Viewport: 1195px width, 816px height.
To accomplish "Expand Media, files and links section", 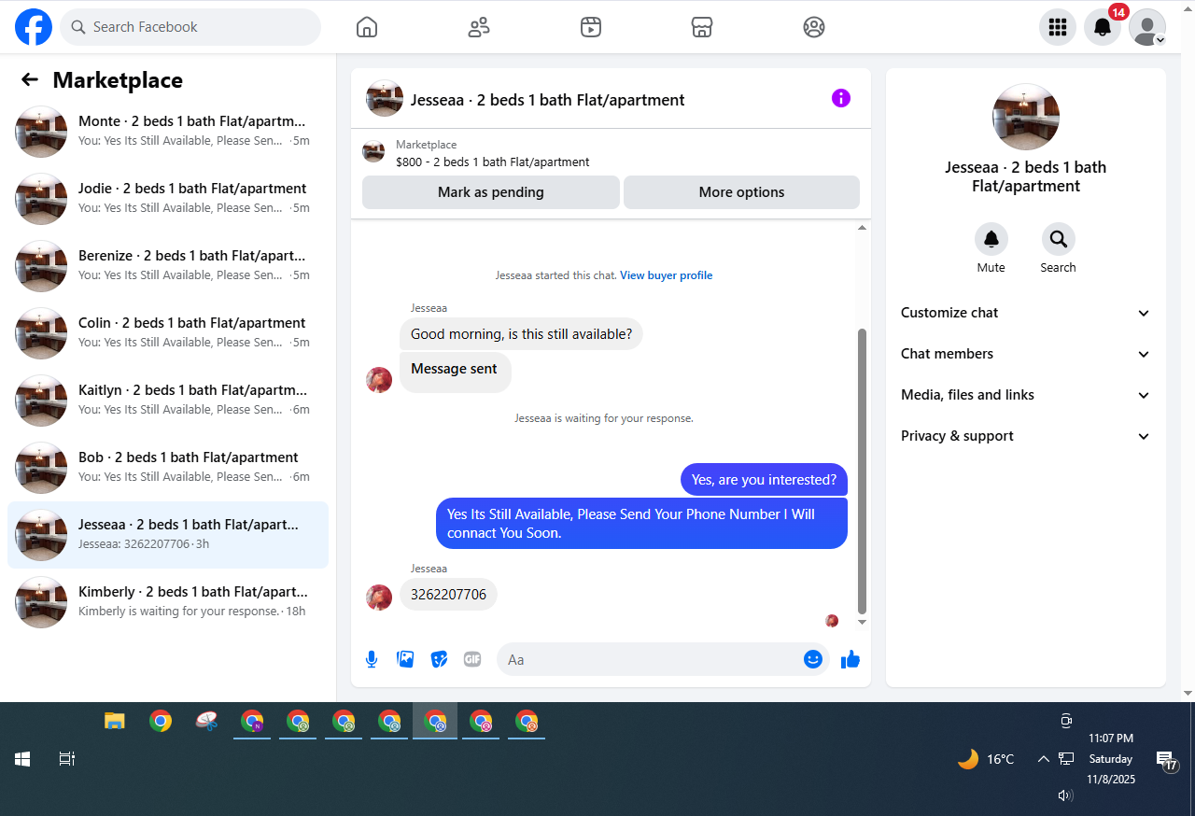I will click(x=1025, y=395).
